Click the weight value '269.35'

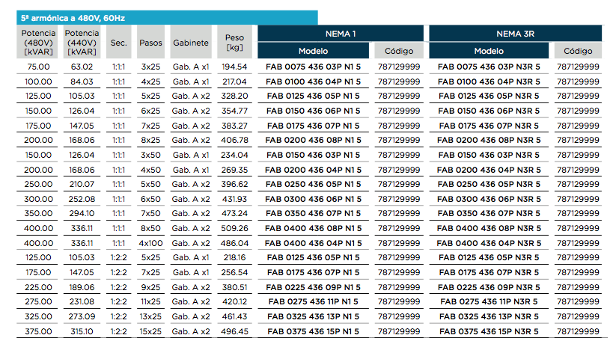click(x=234, y=170)
